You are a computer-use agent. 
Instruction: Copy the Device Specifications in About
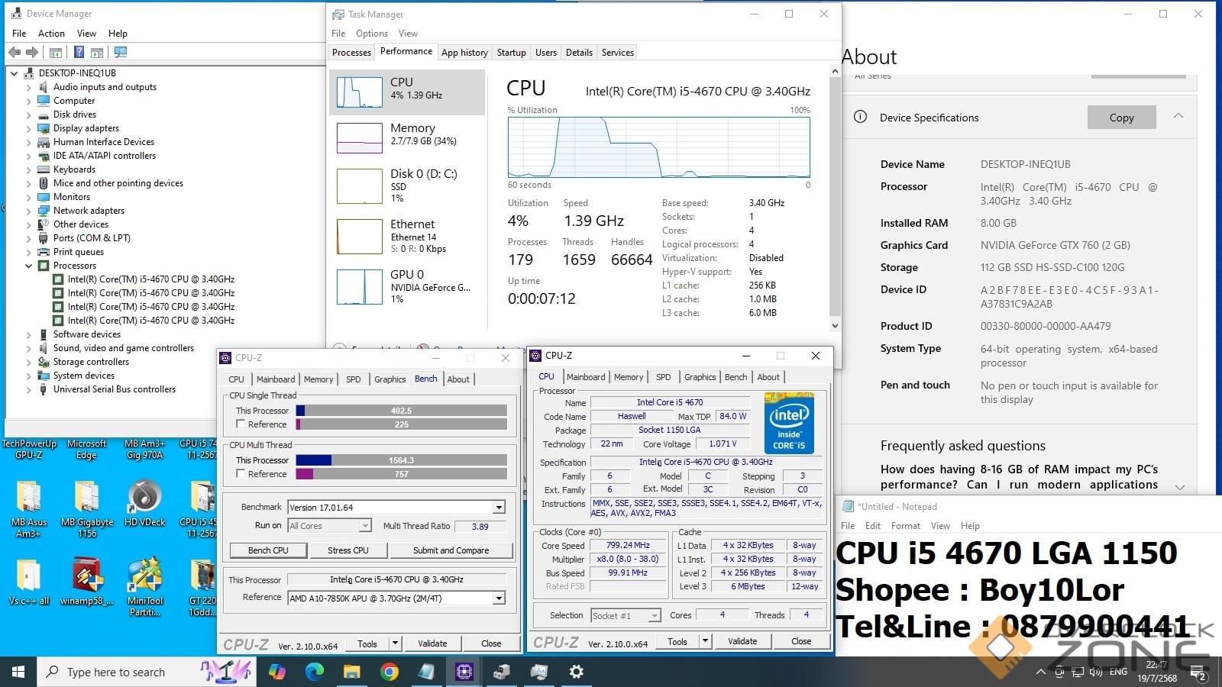pos(1121,118)
